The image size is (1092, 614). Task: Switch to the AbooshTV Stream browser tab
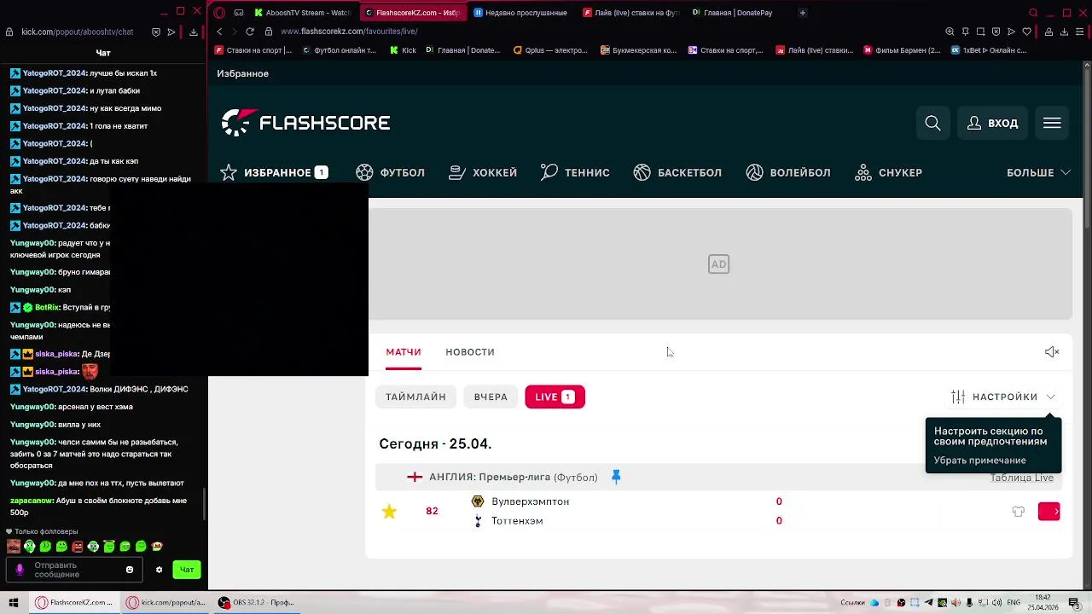point(303,13)
